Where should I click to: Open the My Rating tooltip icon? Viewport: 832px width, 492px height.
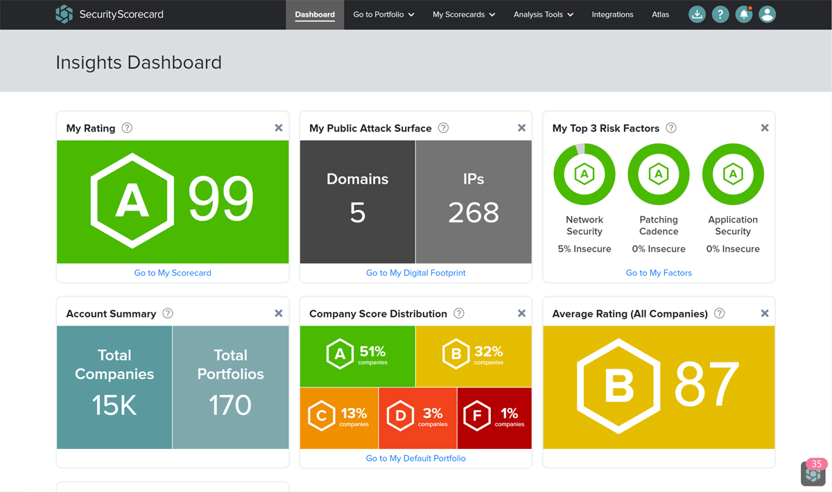[x=127, y=128]
